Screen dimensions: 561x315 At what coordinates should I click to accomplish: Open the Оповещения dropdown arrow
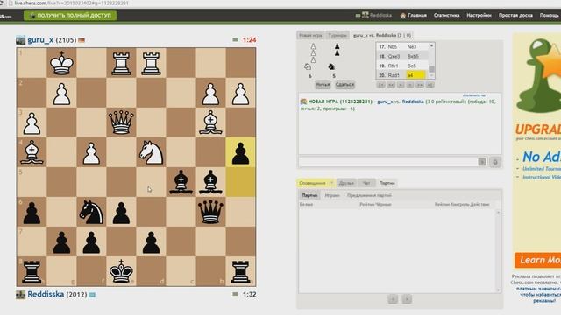coord(331,183)
